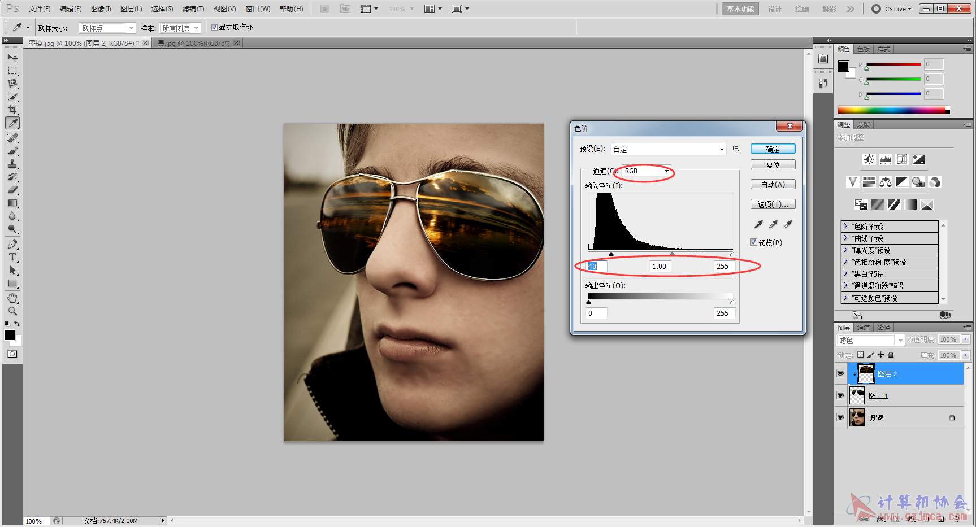The width and height of the screenshot is (976, 527).
Task: Select the History Brush tool
Action: [12, 177]
